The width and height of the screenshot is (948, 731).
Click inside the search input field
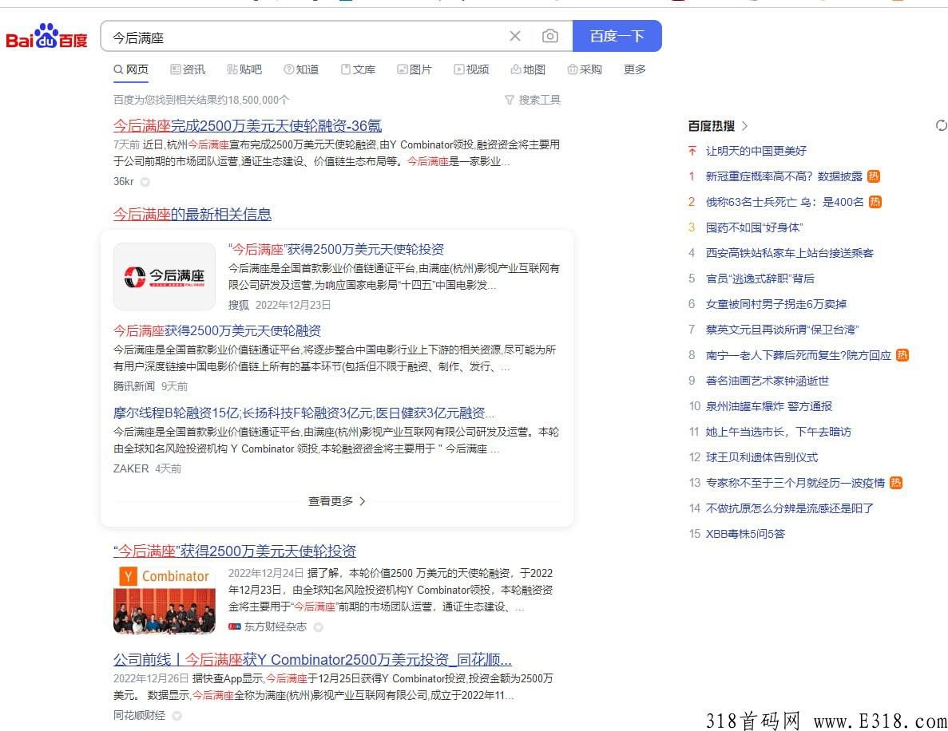(x=303, y=37)
